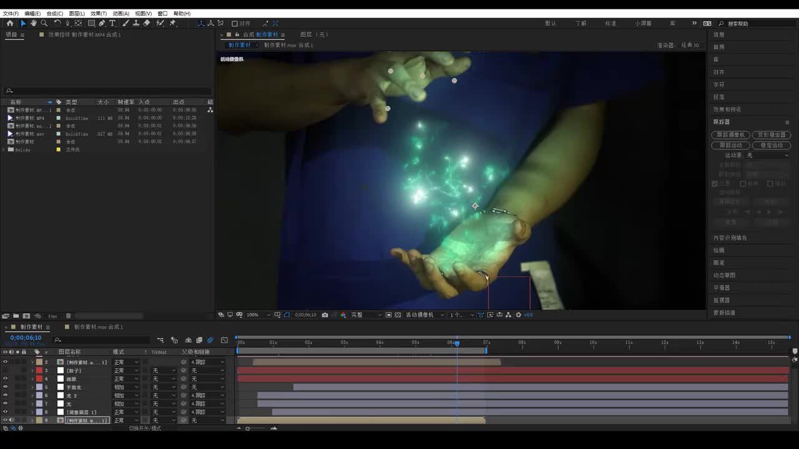Expand the 粒子 layer properties
Viewport: 799px width, 449px height.
click(x=32, y=370)
